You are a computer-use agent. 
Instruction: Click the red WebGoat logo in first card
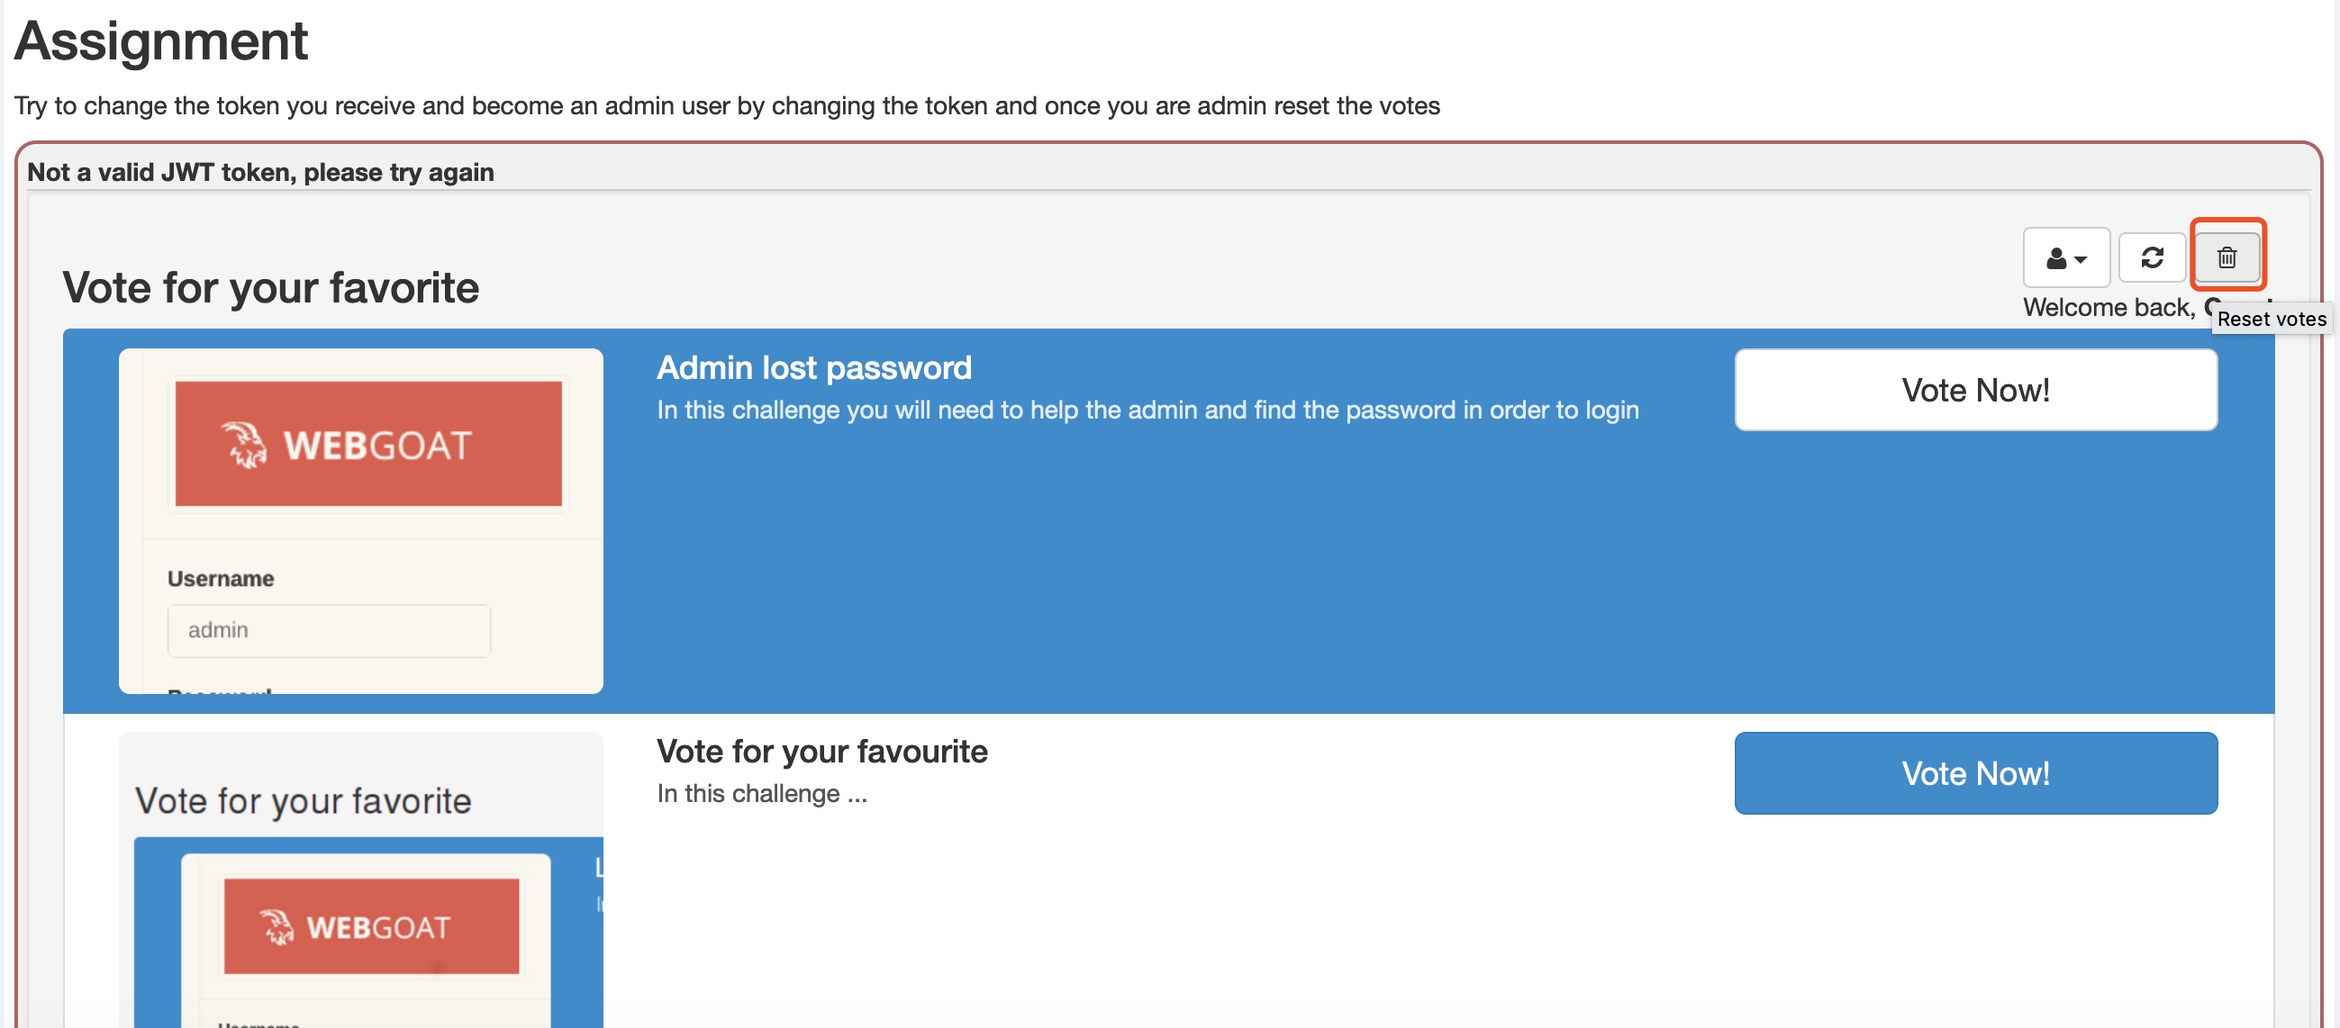(367, 444)
